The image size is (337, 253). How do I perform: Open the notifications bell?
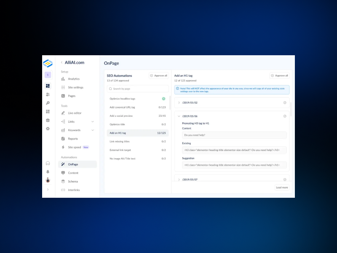[x=48, y=171]
